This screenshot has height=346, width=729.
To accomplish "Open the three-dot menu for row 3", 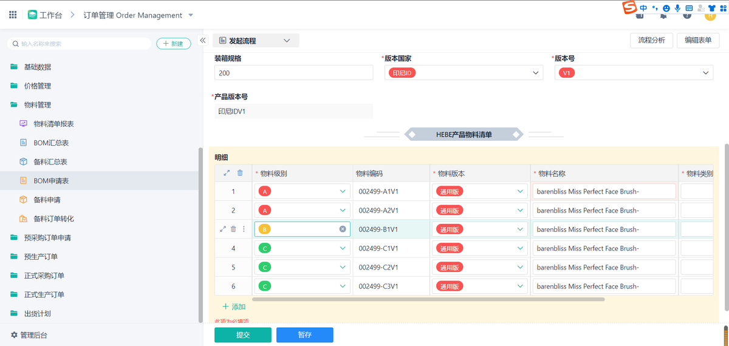I will point(244,229).
